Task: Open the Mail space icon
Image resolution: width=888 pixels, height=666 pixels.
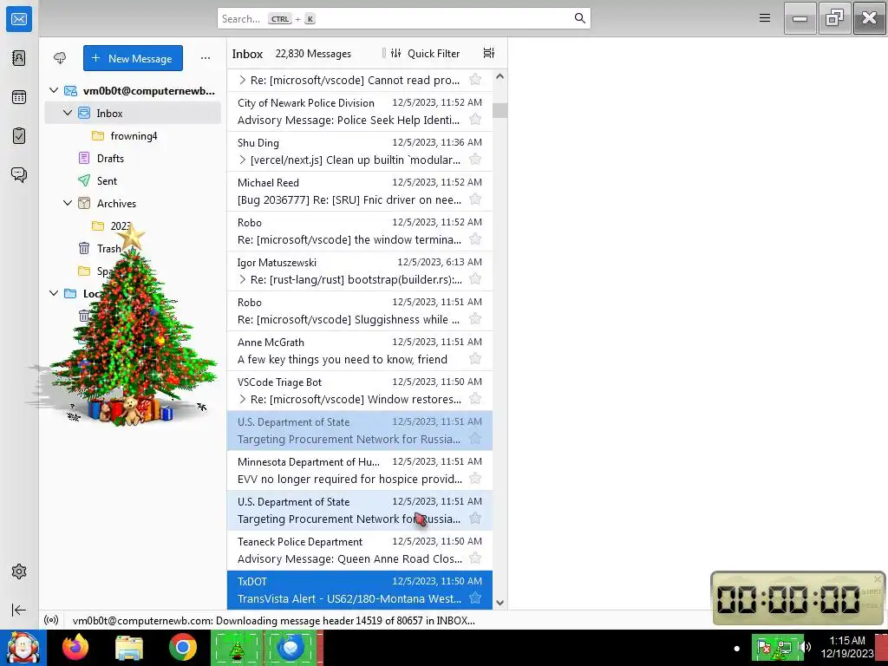Action: pos(19,19)
